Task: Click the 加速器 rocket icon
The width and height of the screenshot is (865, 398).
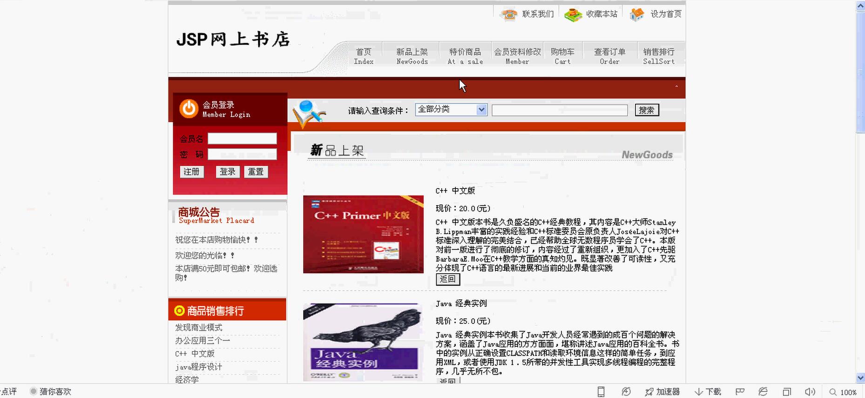Action: [x=649, y=392]
